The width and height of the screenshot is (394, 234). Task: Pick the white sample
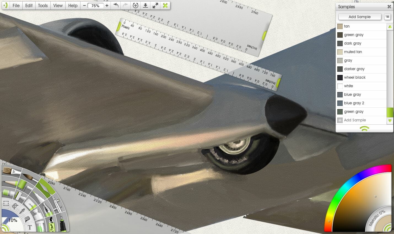(361, 86)
